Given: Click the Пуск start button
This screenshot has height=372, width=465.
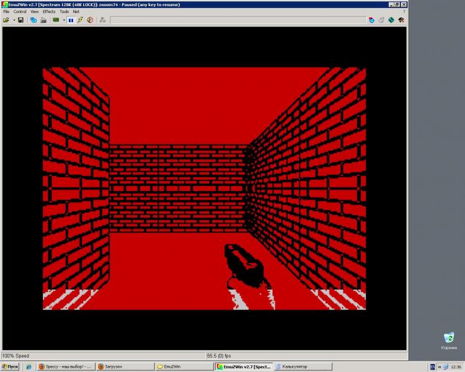Looking at the screenshot, I should tap(10, 366).
